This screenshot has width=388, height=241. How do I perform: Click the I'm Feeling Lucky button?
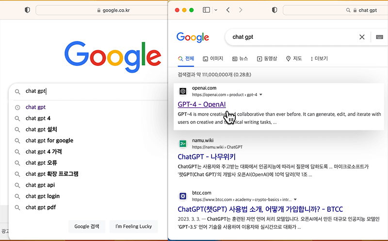coord(134,226)
